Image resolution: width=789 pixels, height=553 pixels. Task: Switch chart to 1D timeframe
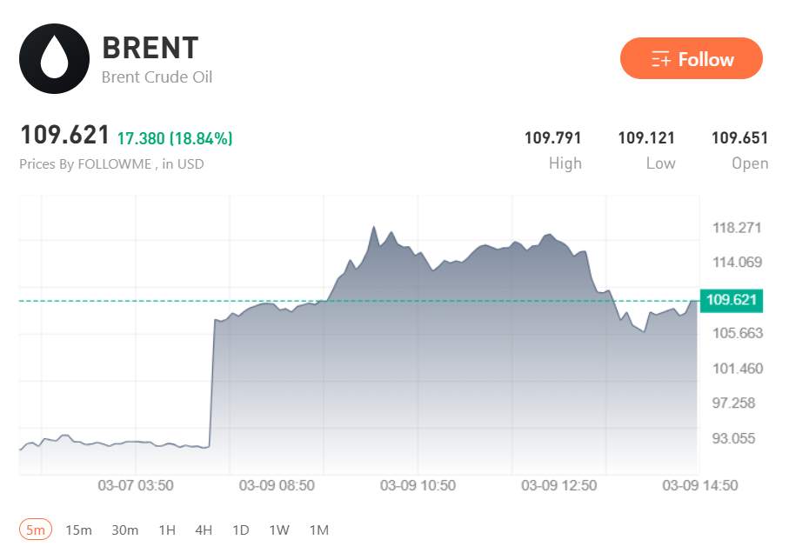240,530
